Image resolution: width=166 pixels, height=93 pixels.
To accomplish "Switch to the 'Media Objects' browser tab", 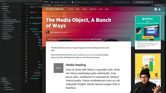I will [x=102, y=2].
